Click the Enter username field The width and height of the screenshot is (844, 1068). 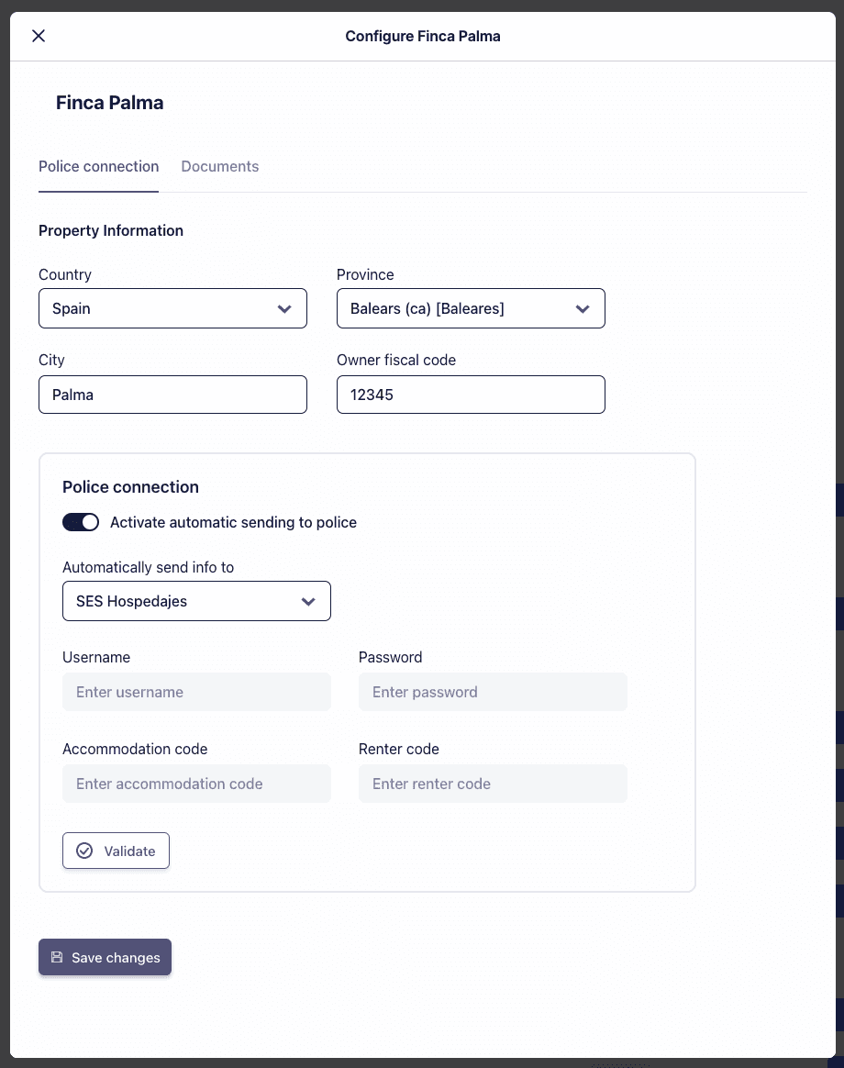coord(196,692)
